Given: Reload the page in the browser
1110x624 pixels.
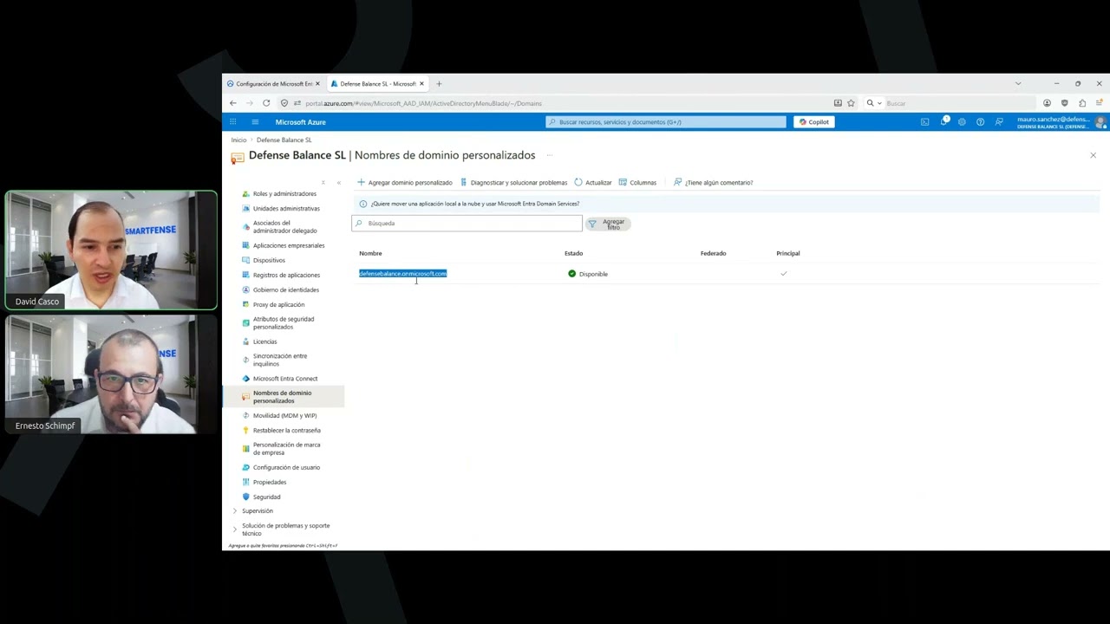Looking at the screenshot, I should 266,103.
